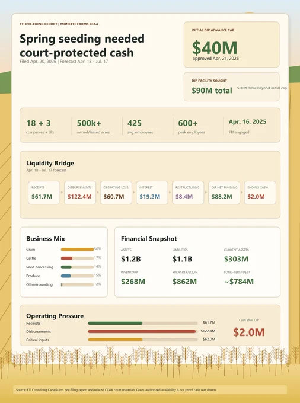The height and width of the screenshot is (403, 300).
Task: Click the '425' average employees stat
Action: click(x=135, y=123)
